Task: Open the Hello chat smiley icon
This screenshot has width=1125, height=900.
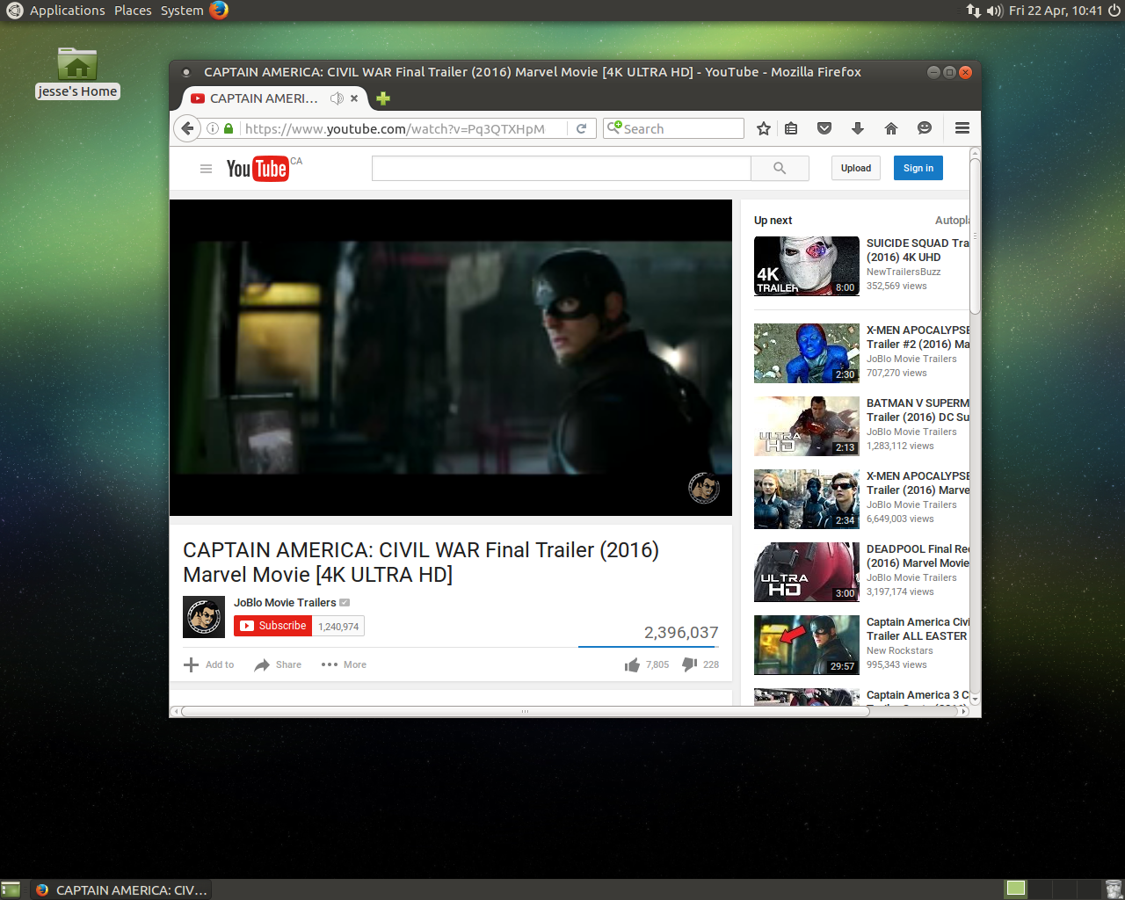Action: [925, 128]
